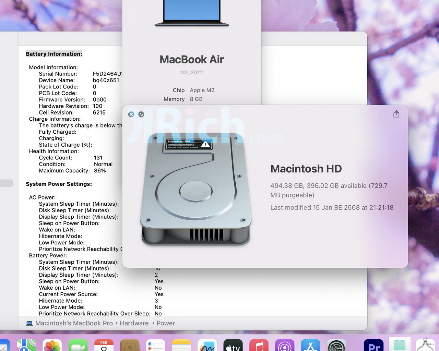The width and height of the screenshot is (439, 351).
Task: Click the "System Power Settings:" heading
Action: [x=59, y=184]
